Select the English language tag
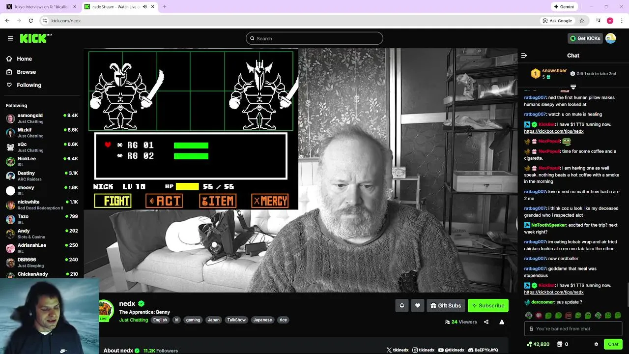The image size is (629, 354). tap(160, 320)
